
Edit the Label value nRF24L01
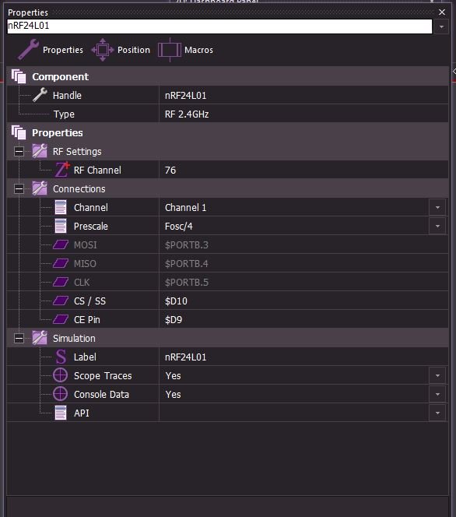coord(185,357)
